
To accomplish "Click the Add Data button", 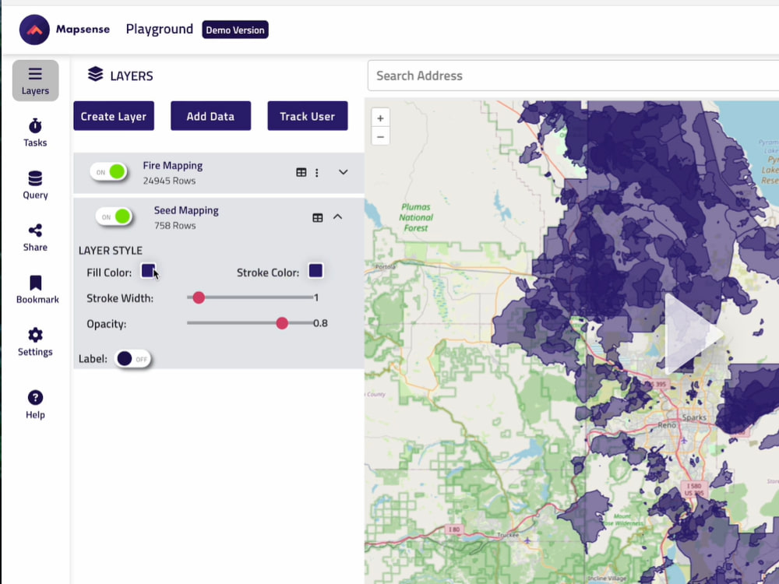I will (x=210, y=116).
